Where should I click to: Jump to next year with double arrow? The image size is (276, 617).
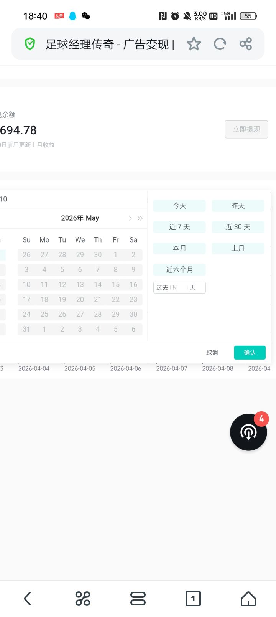(140, 218)
